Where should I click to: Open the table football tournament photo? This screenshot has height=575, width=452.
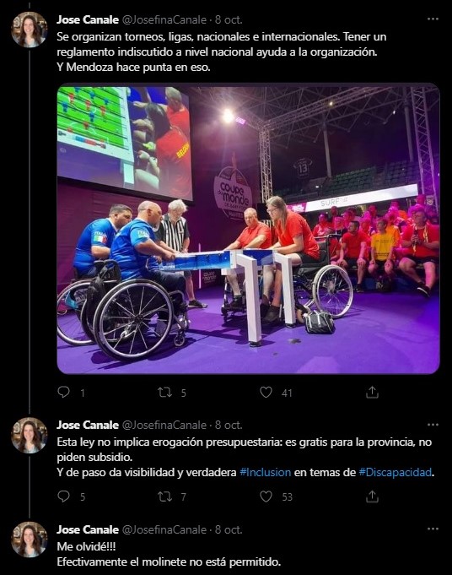(x=248, y=229)
